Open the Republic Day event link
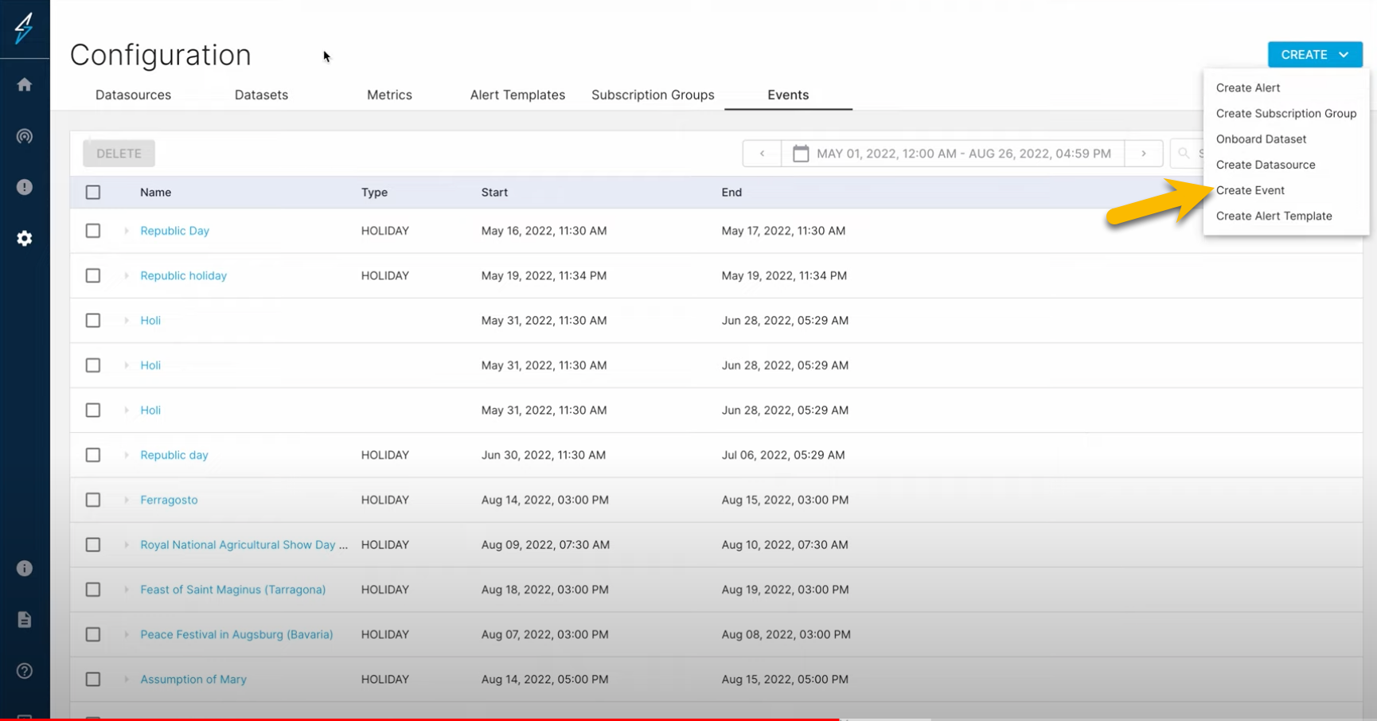Viewport: 1377px width, 721px height. (x=174, y=231)
